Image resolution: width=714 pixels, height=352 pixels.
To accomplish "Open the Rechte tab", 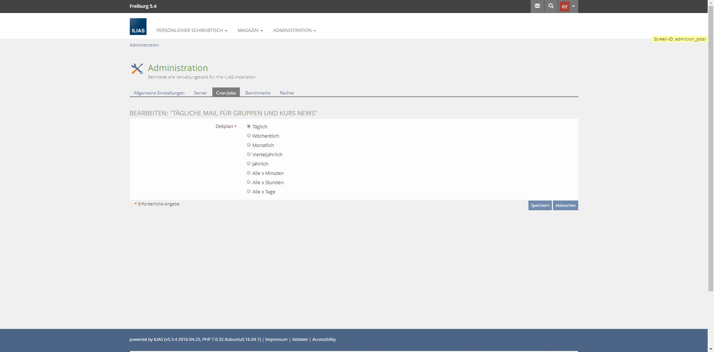I will pyautogui.click(x=287, y=93).
